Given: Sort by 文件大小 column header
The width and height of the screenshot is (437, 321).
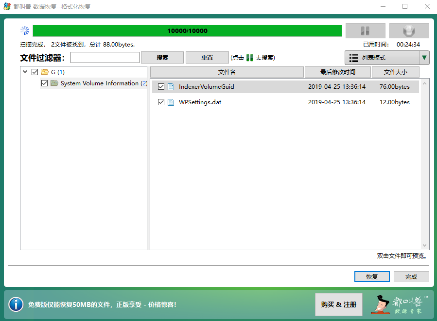Looking at the screenshot, I should [x=396, y=72].
